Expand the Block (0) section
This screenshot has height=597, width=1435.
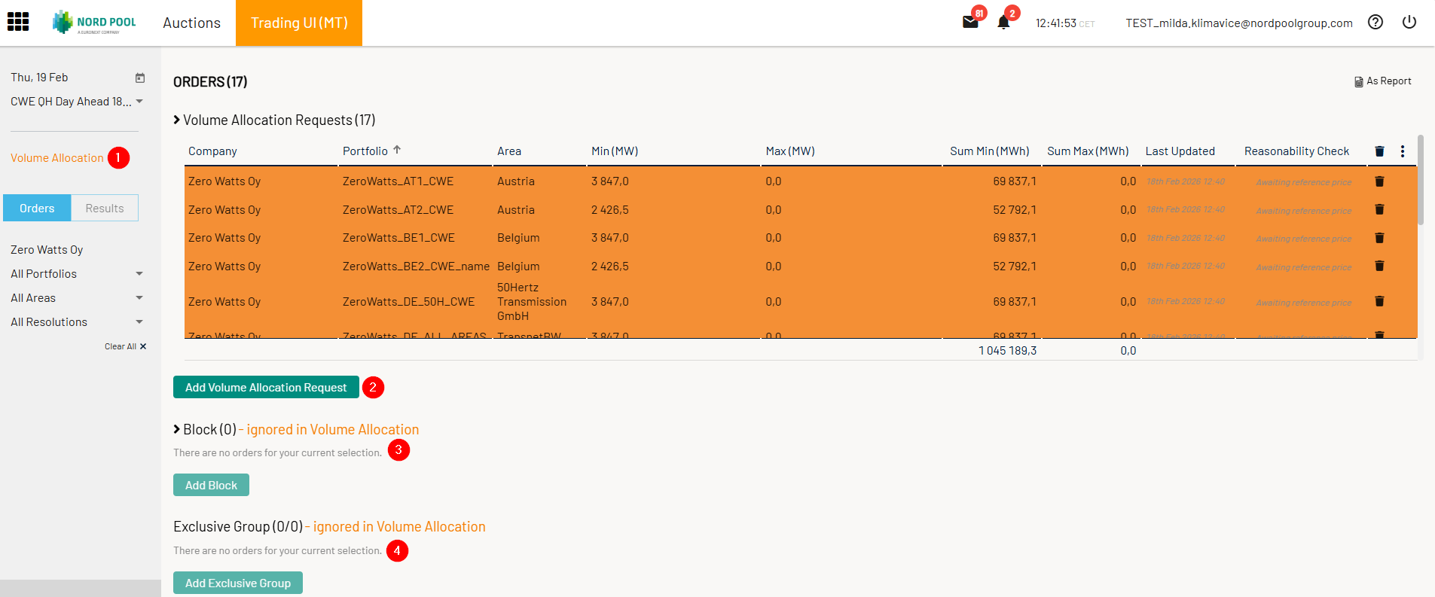click(x=177, y=429)
